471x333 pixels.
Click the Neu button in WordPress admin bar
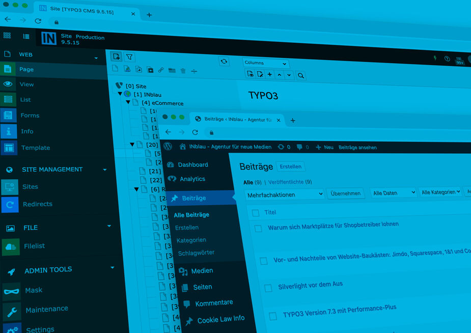(325, 147)
